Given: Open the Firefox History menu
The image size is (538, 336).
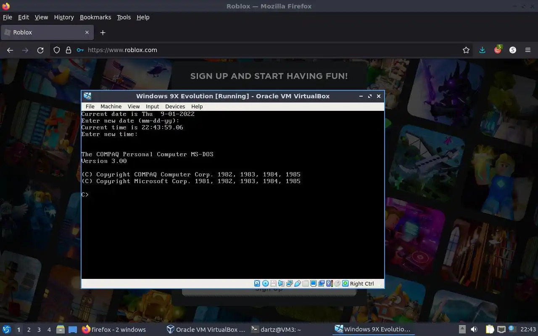Looking at the screenshot, I should pyautogui.click(x=64, y=17).
